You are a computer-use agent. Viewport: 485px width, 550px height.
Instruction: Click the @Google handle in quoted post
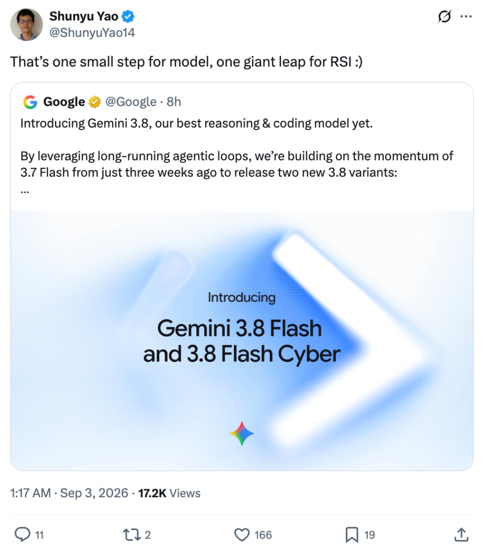point(131,102)
